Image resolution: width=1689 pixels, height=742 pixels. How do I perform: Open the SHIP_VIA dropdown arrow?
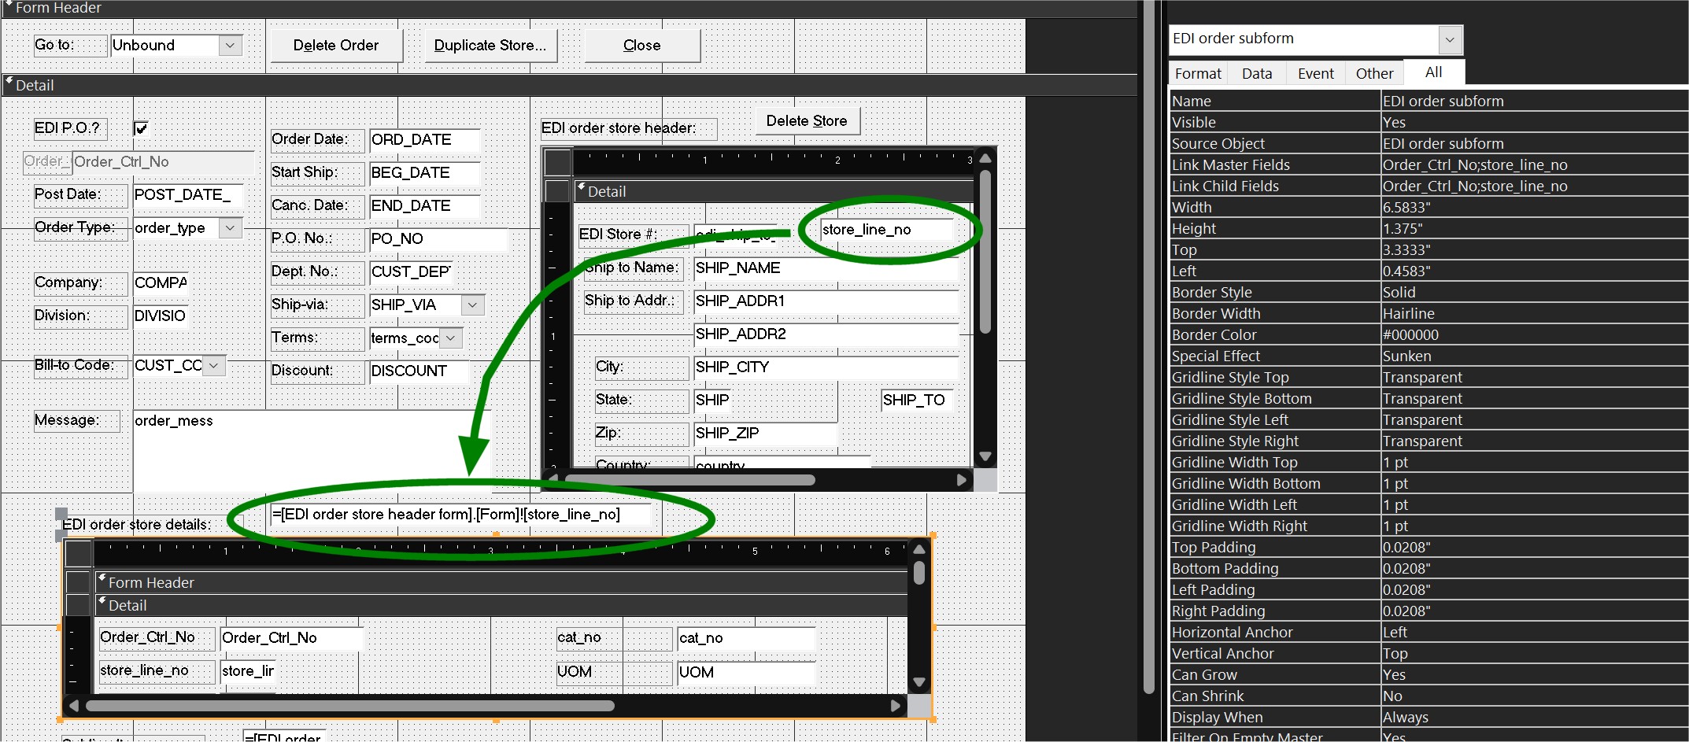472,305
